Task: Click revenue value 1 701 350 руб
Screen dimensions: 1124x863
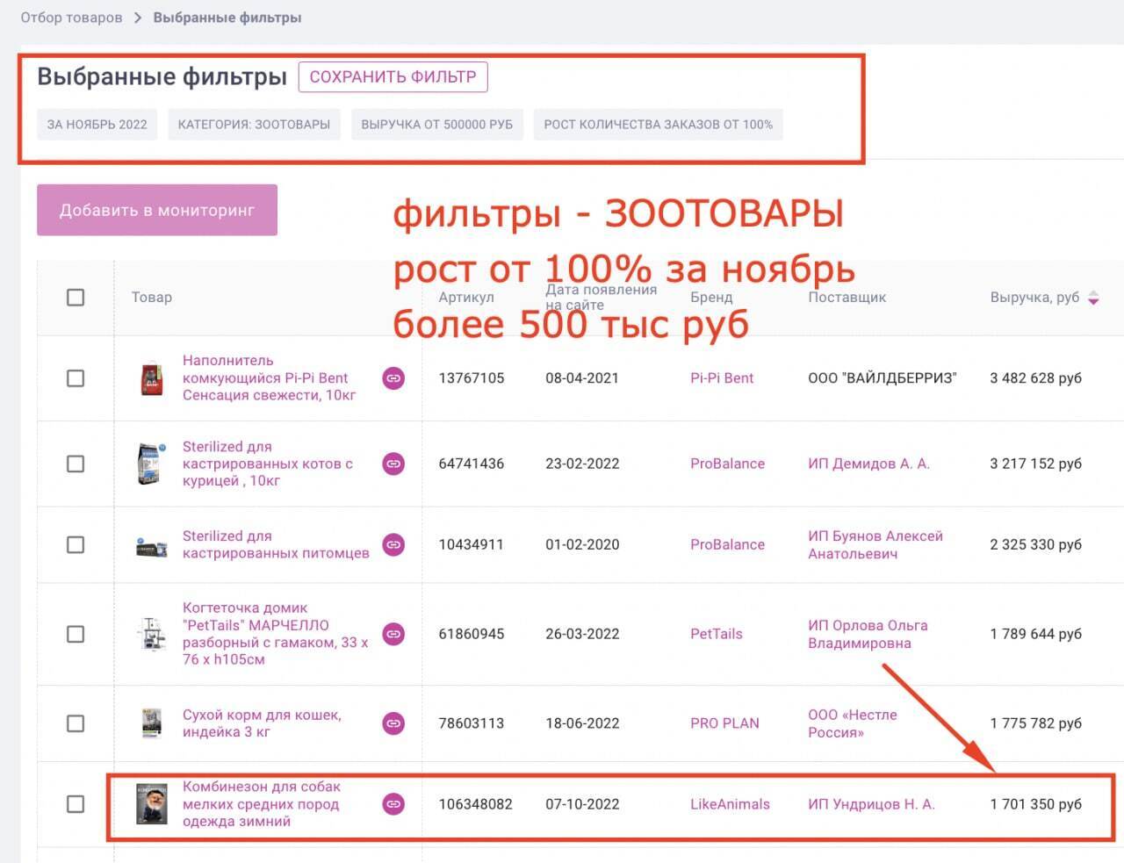Action: (x=1036, y=804)
